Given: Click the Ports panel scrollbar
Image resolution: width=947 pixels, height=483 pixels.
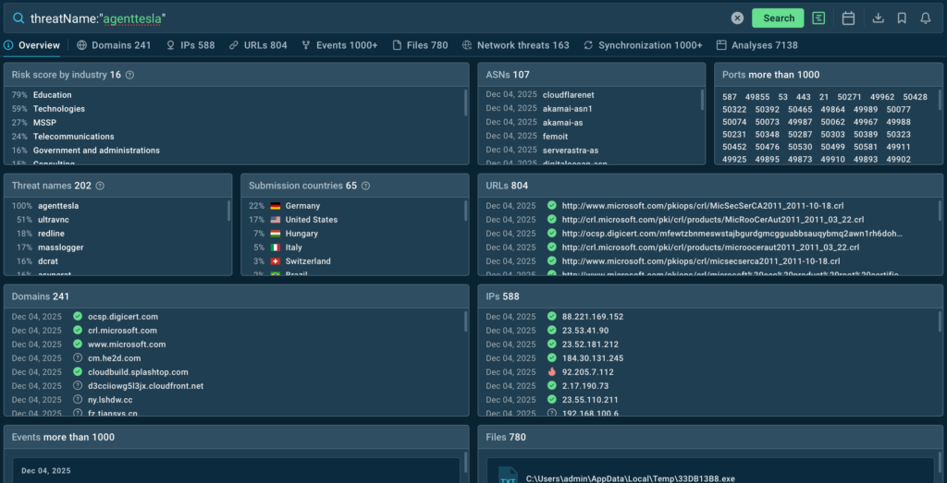Looking at the screenshot, I should [x=940, y=102].
